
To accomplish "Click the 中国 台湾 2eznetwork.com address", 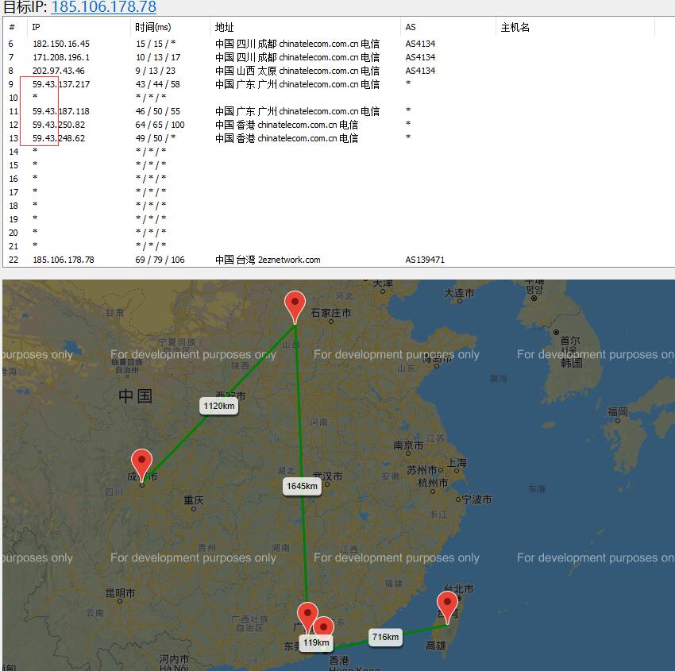I will (x=268, y=260).
